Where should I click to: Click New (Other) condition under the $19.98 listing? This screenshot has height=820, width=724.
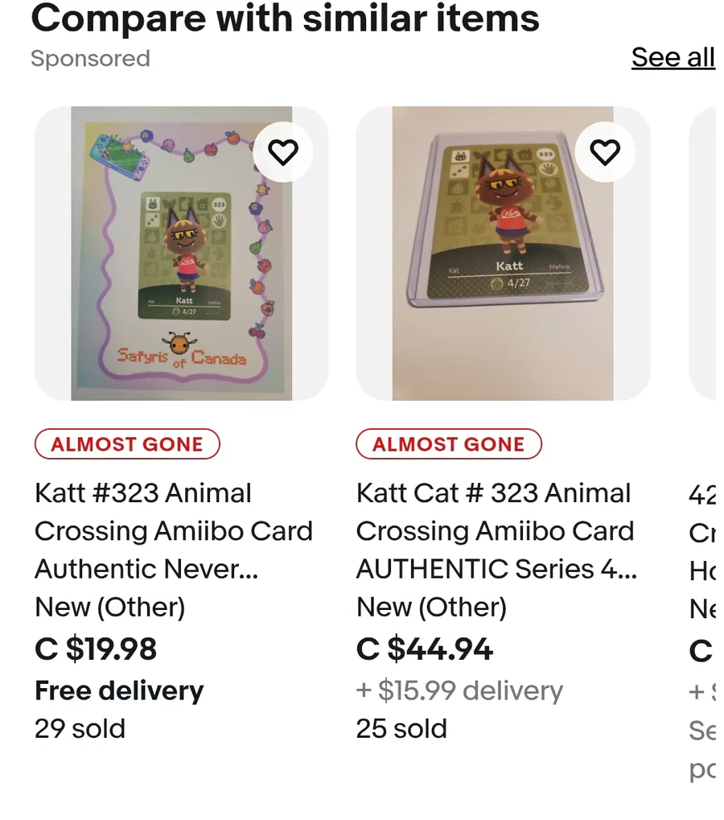coord(109,608)
